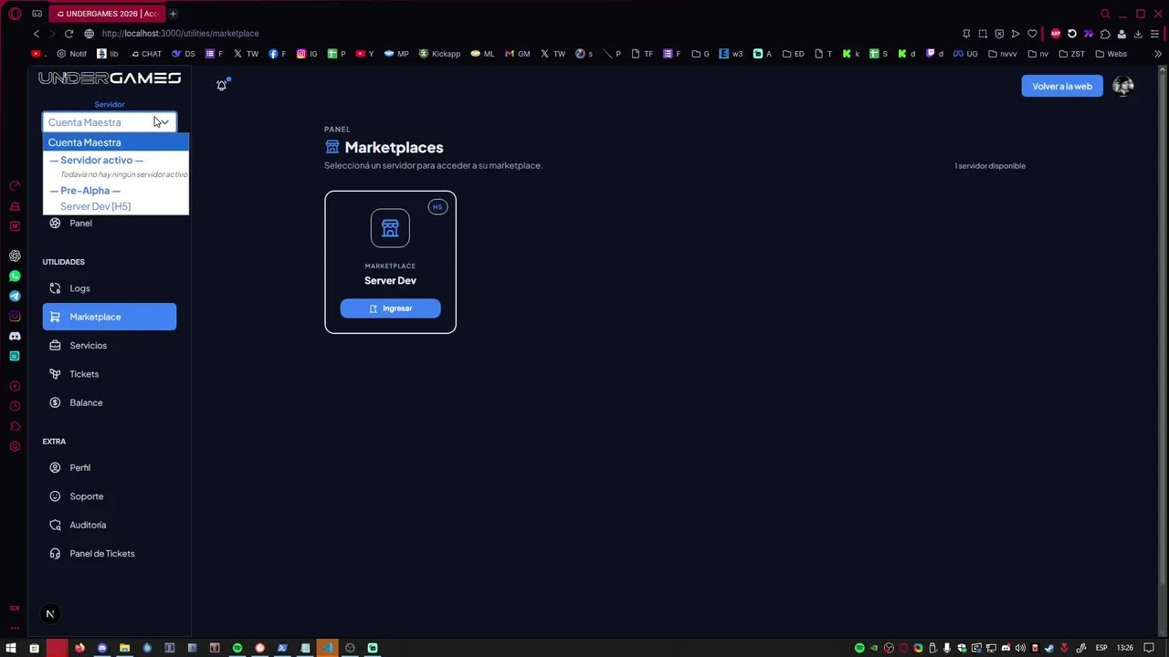Viewport: 1169px width, 657px height.
Task: Open Perfil in the sidebar
Action: pos(110,467)
